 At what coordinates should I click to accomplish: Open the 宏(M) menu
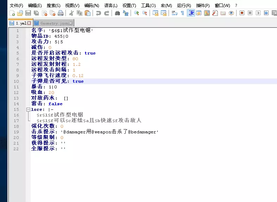tap(166, 6)
